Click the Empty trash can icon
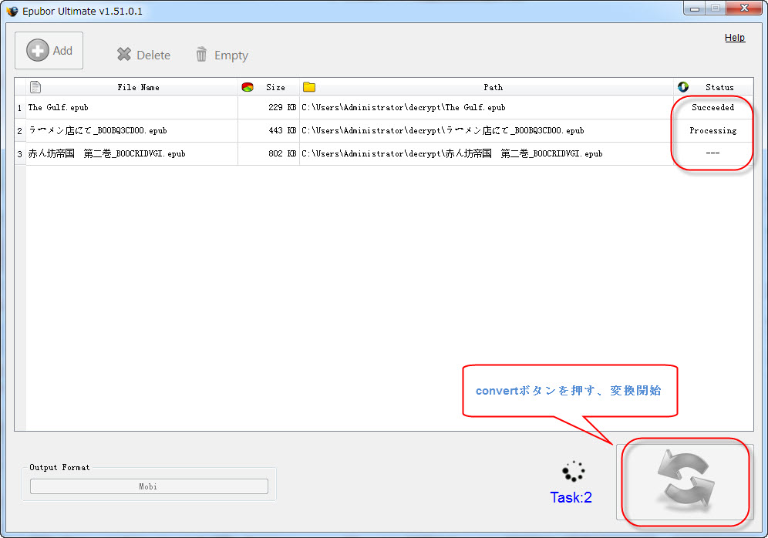Image resolution: width=768 pixels, height=538 pixels. tap(201, 55)
